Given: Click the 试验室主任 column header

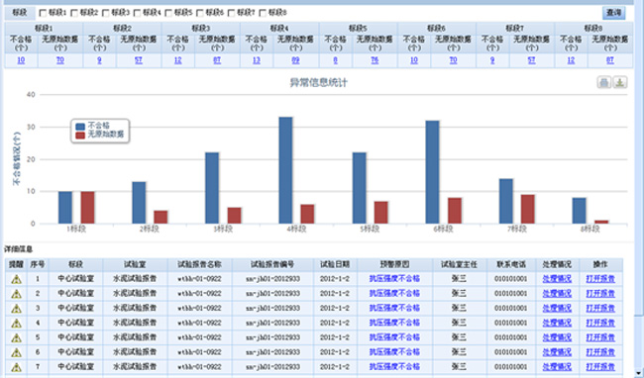Looking at the screenshot, I should [459, 264].
